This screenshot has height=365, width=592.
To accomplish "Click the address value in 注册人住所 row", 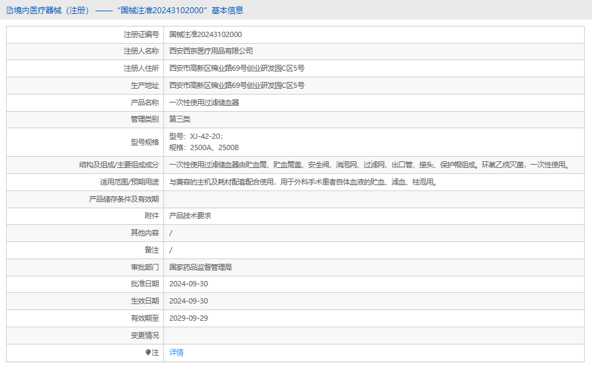I will [237, 68].
